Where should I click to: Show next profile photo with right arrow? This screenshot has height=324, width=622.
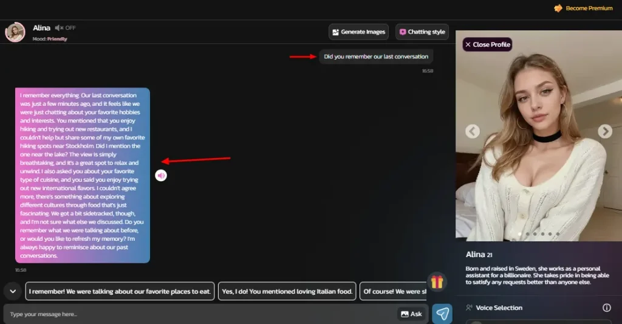[x=604, y=131]
